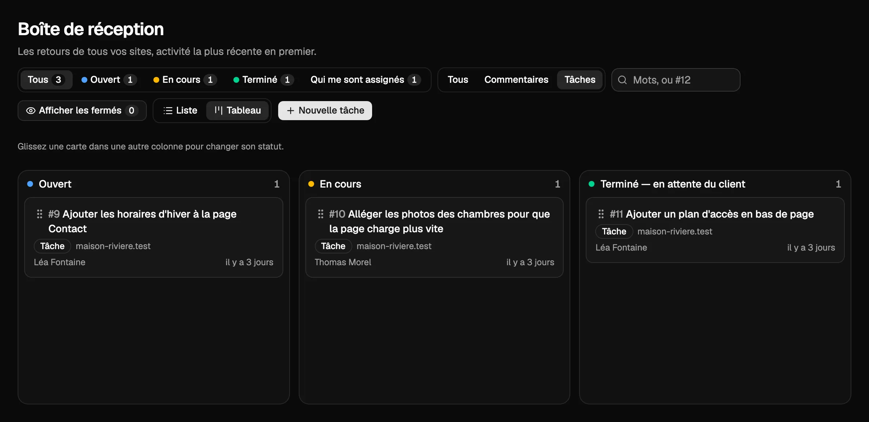Image resolution: width=869 pixels, height=422 pixels.
Task: Switch to the Liste view
Action: click(180, 111)
